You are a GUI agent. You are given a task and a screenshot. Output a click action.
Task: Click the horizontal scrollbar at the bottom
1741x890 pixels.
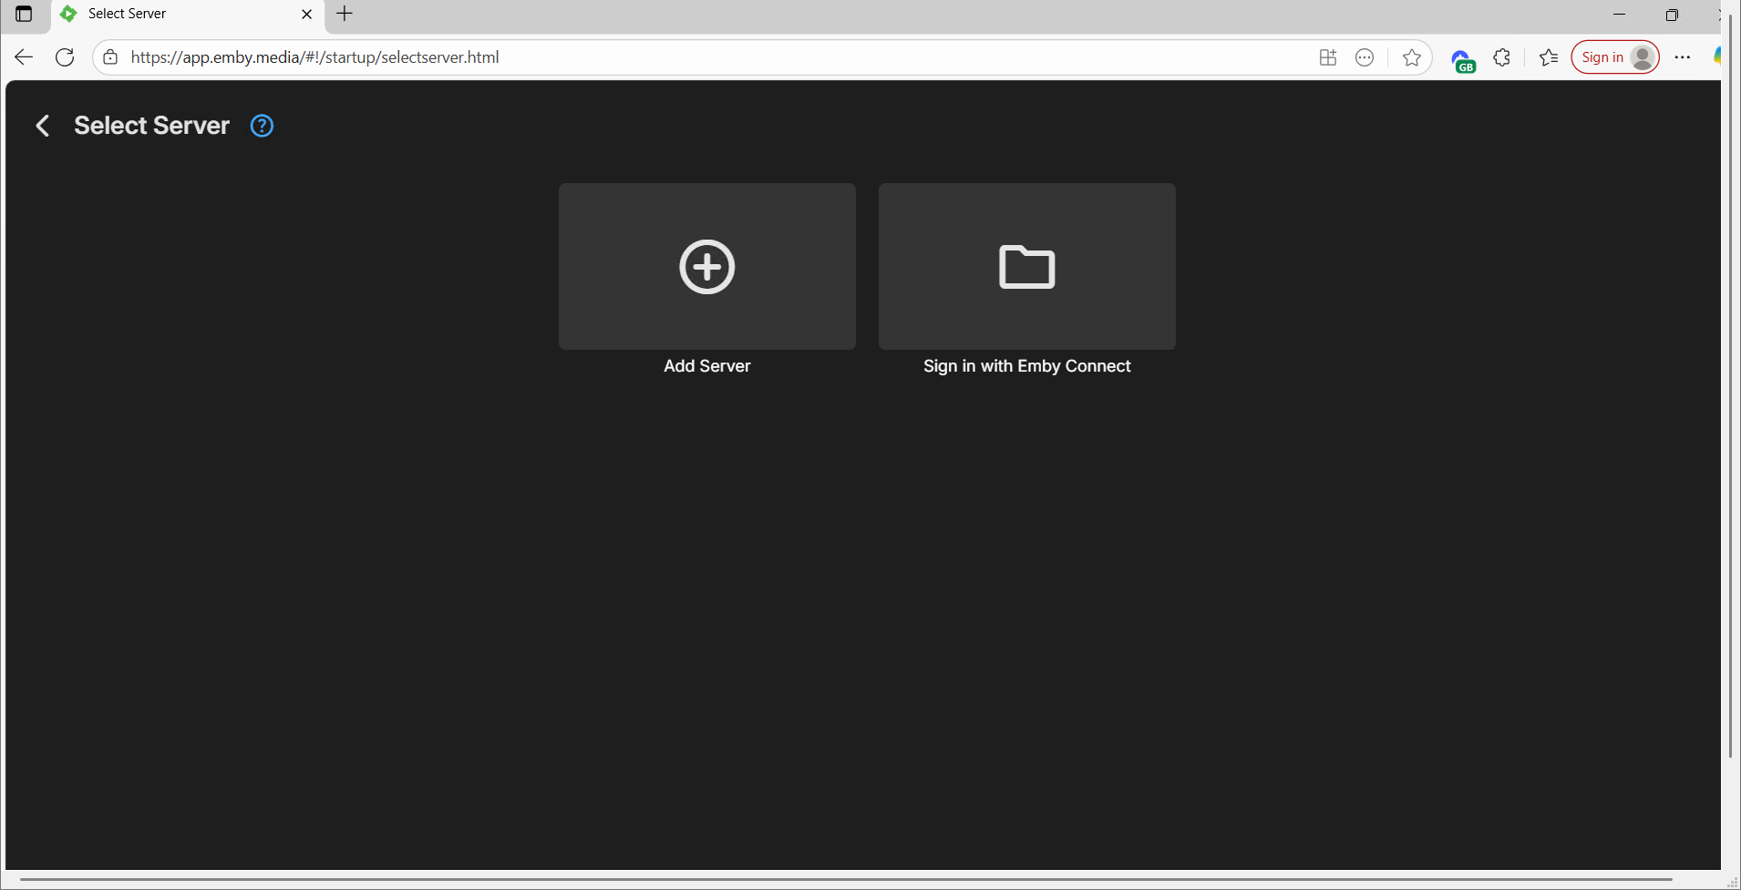pos(846,880)
